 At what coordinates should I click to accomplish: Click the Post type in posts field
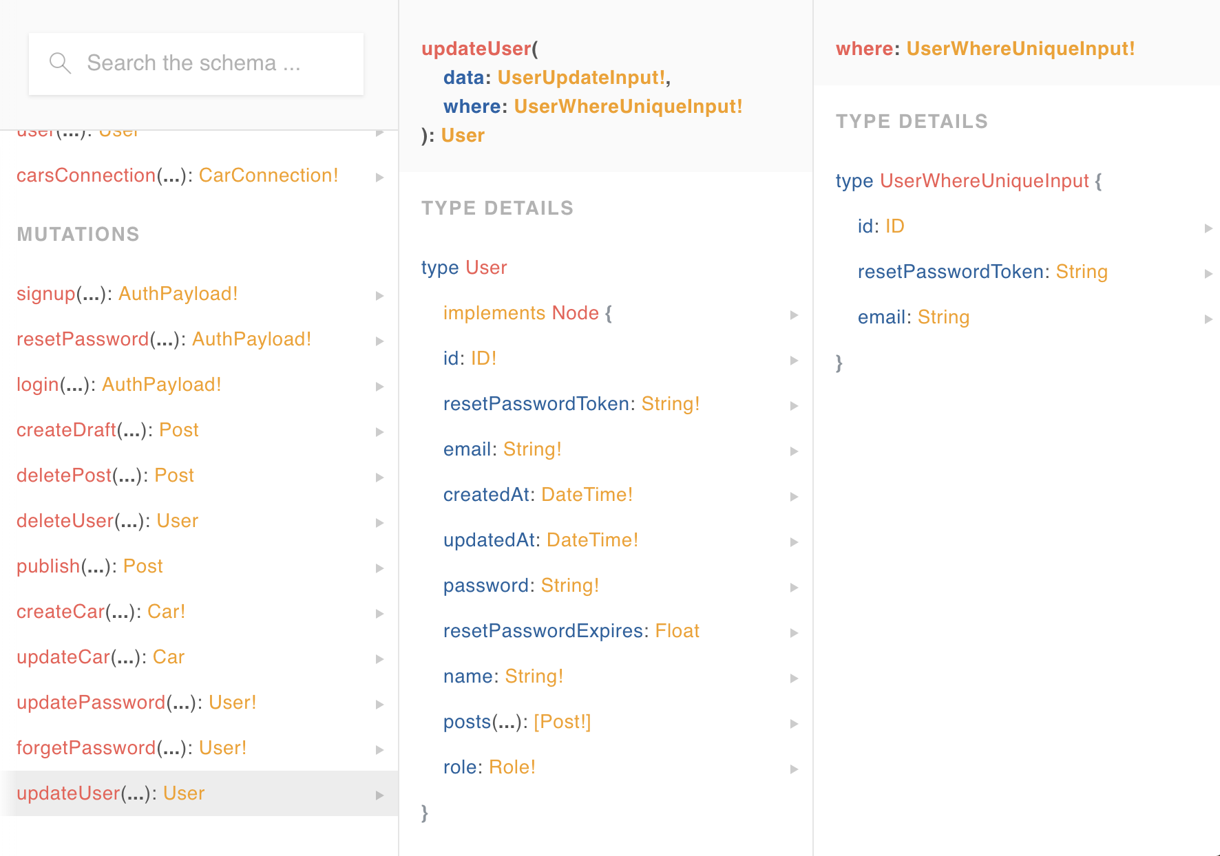pos(562,722)
